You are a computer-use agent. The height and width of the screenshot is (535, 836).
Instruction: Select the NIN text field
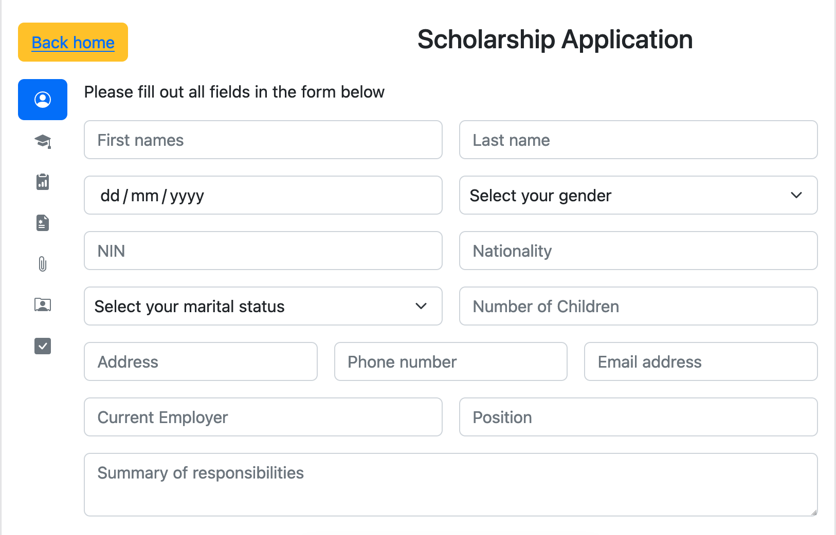pos(263,251)
